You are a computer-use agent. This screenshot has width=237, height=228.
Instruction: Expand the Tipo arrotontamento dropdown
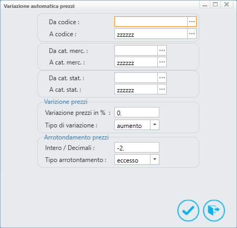tap(155, 159)
